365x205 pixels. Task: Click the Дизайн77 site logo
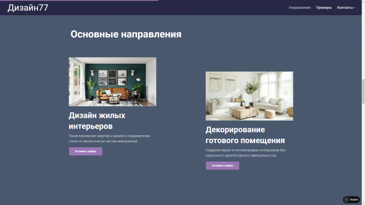28,8
